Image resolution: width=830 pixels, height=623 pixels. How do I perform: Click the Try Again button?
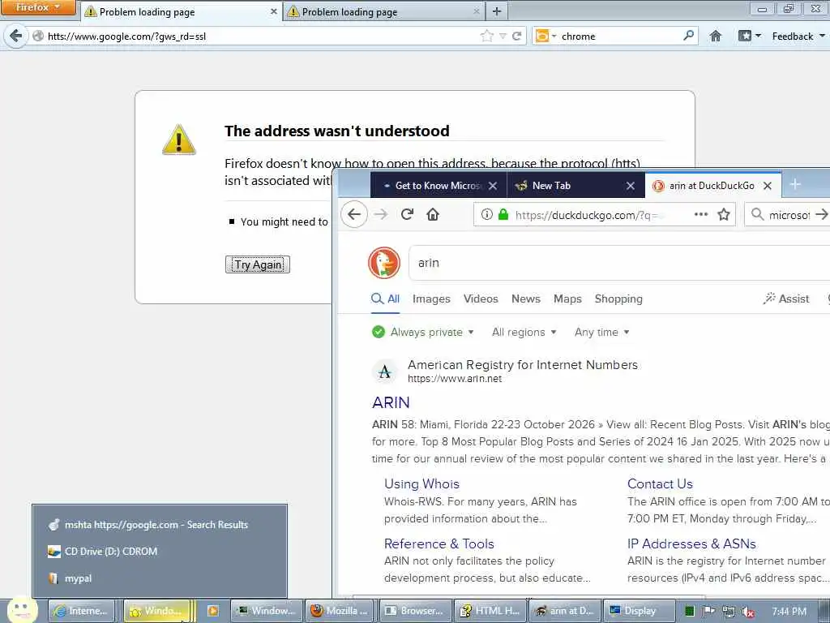coord(258,264)
